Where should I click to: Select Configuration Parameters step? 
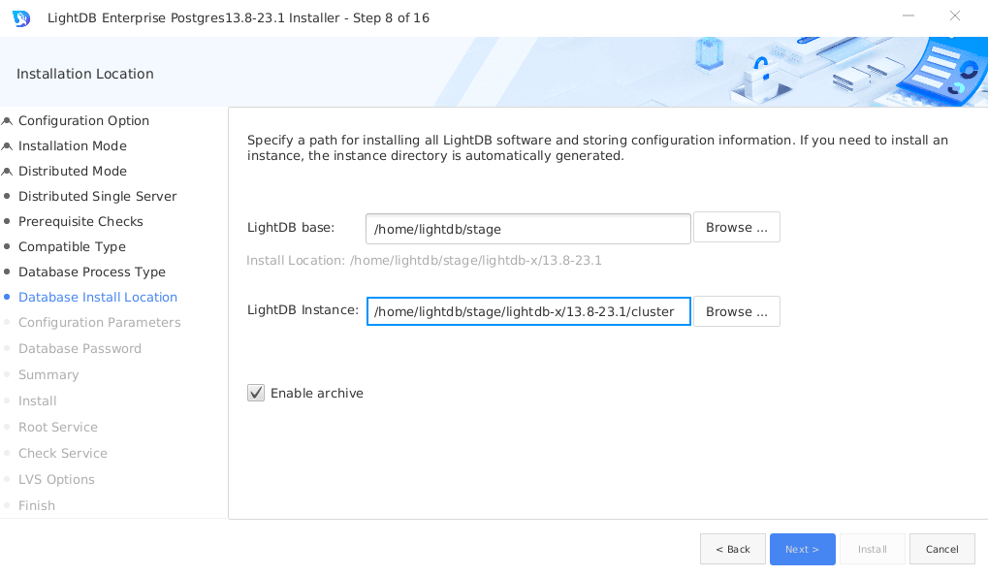click(x=100, y=322)
